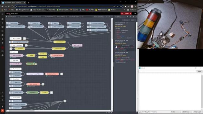The image size is (203, 114).
Task: Expand the payload object in first debug message
Action: [116, 32]
